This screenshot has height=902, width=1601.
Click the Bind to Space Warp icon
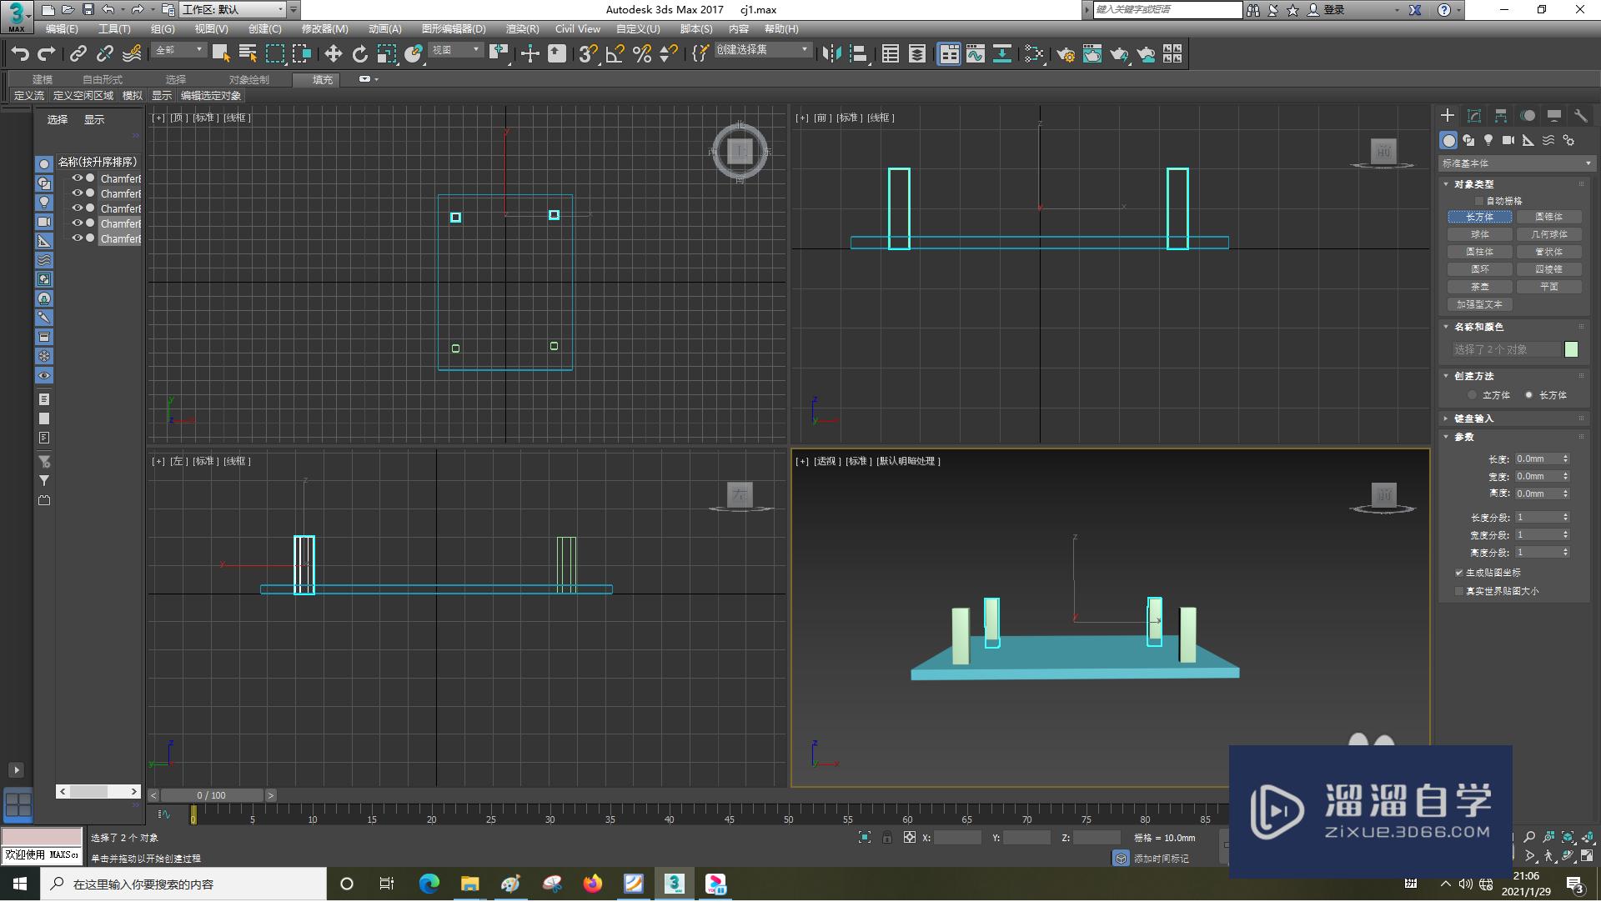click(x=132, y=54)
